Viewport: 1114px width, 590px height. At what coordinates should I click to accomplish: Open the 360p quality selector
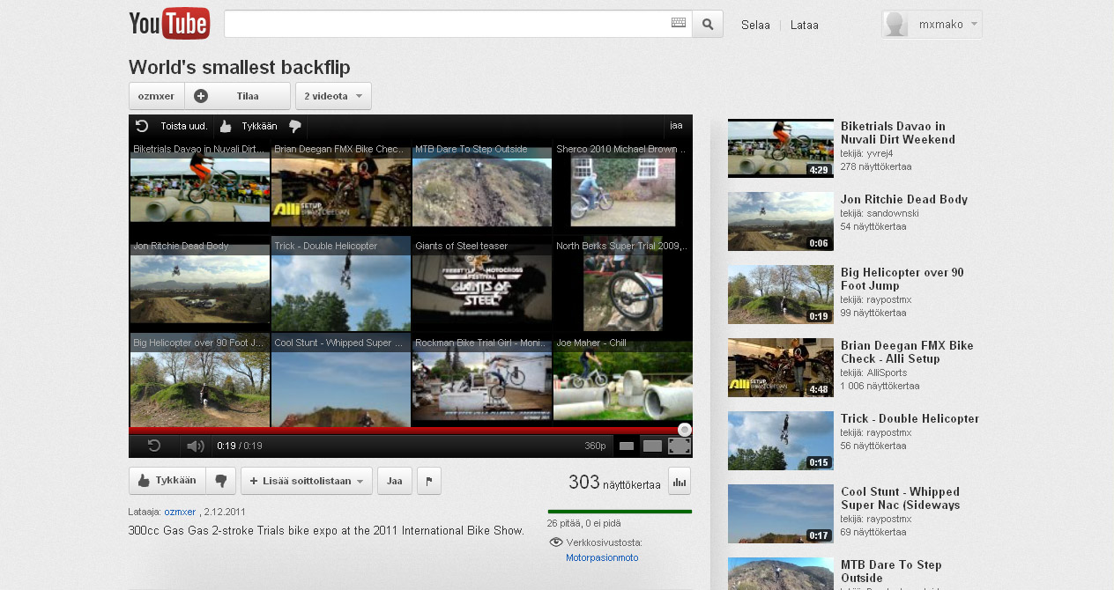tap(596, 446)
